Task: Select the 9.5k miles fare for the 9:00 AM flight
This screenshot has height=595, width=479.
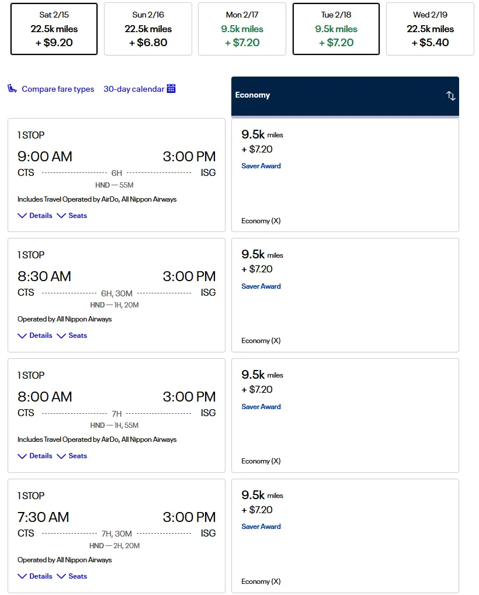Action: 345,174
